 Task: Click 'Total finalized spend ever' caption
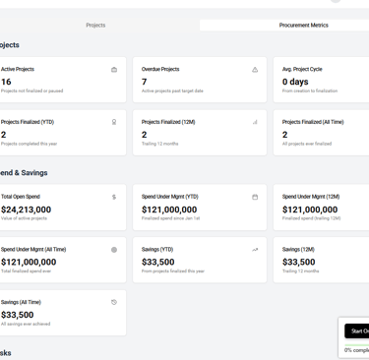coord(26,271)
